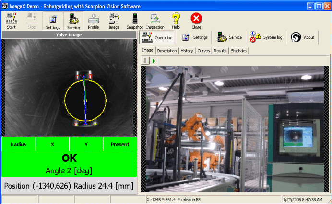Image resolution: width=332 pixels, height=204 pixels.
Task: Select the Statistics tab
Action: pos(238,51)
